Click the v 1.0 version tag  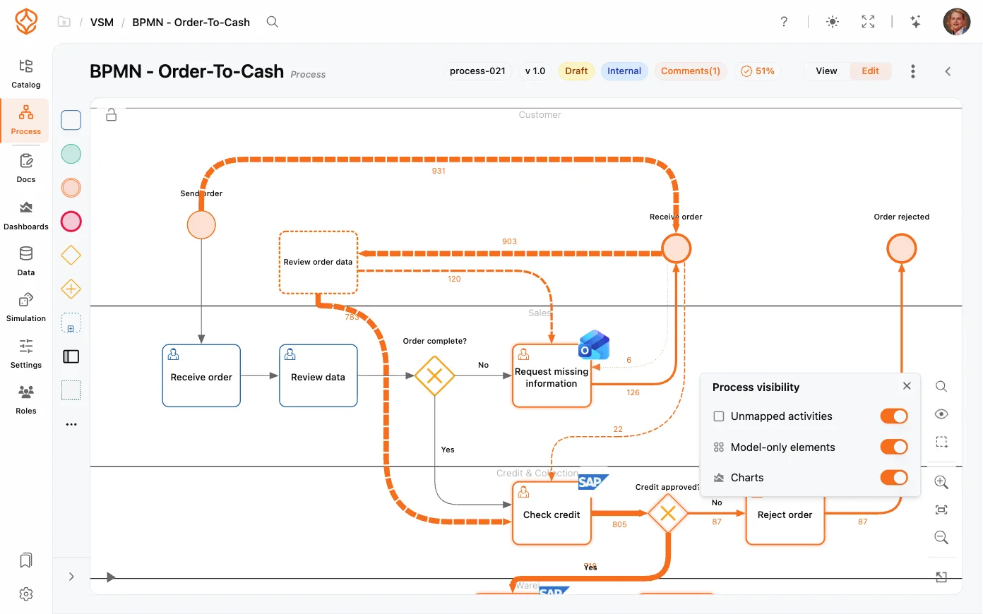[535, 71]
